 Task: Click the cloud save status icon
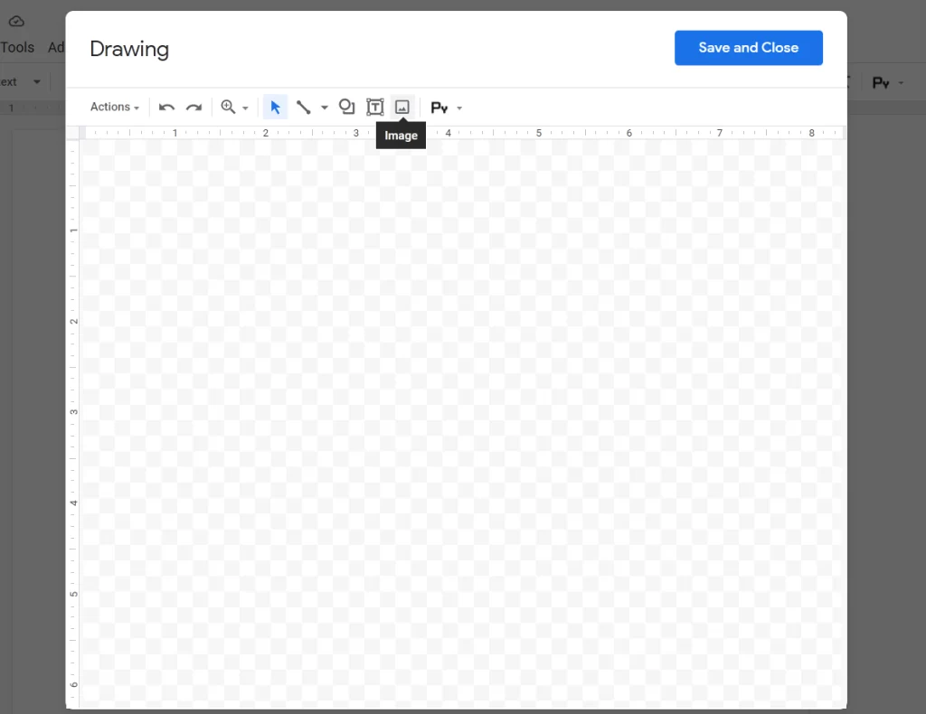click(16, 22)
